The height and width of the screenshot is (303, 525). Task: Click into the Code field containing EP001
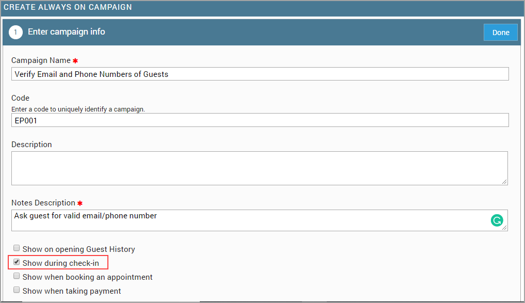[260, 120]
